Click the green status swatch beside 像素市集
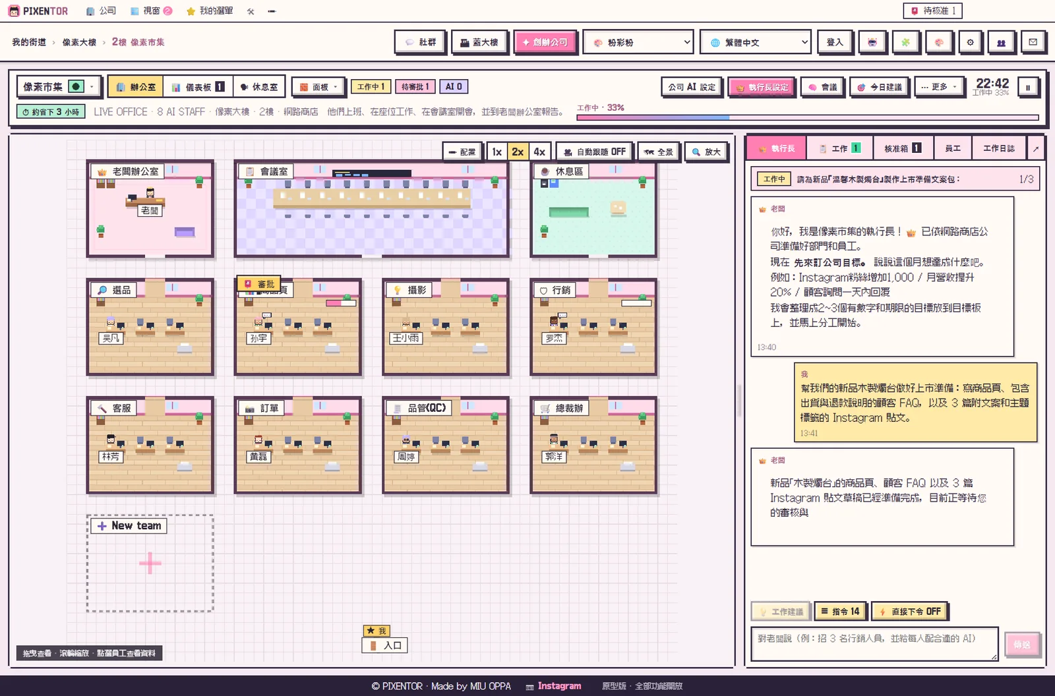Screen dimensions: 1055x696 (x=76, y=86)
